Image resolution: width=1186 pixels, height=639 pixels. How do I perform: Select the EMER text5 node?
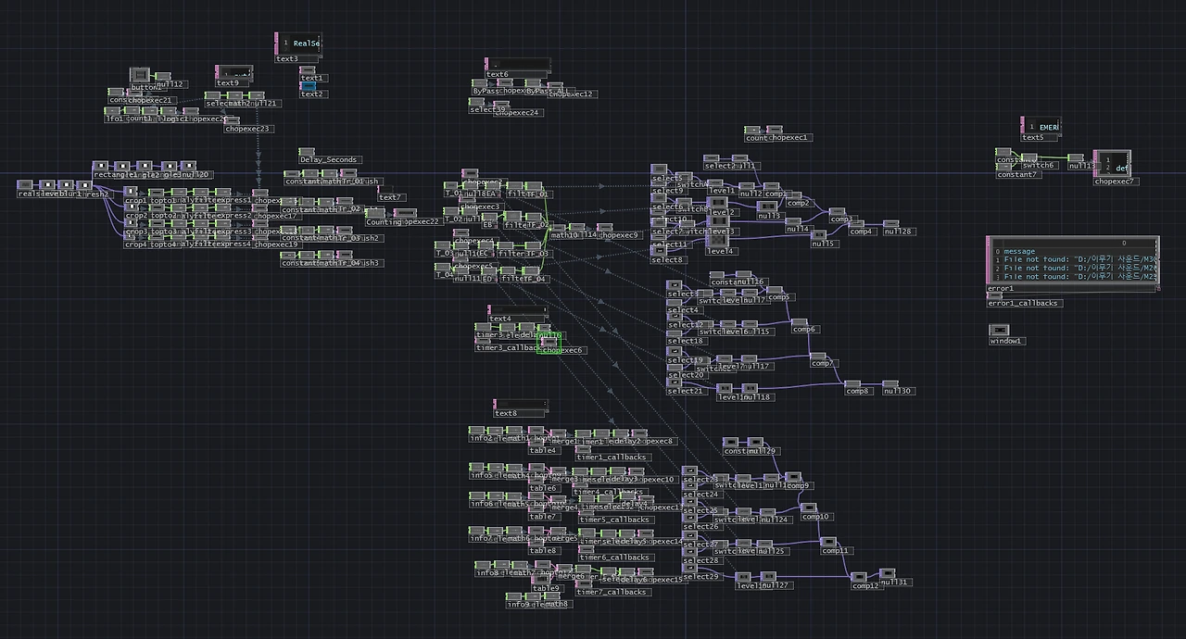[1038, 127]
